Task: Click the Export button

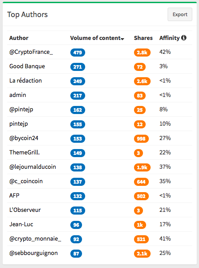Action: pyautogui.click(x=180, y=14)
